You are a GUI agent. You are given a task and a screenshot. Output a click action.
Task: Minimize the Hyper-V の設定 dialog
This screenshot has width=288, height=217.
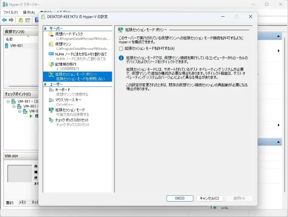point(223,16)
